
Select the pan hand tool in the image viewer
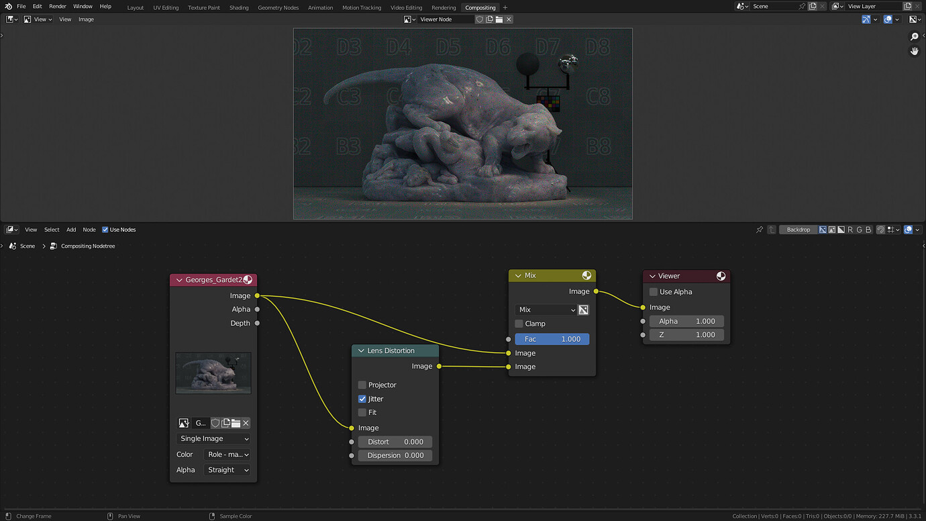(914, 51)
